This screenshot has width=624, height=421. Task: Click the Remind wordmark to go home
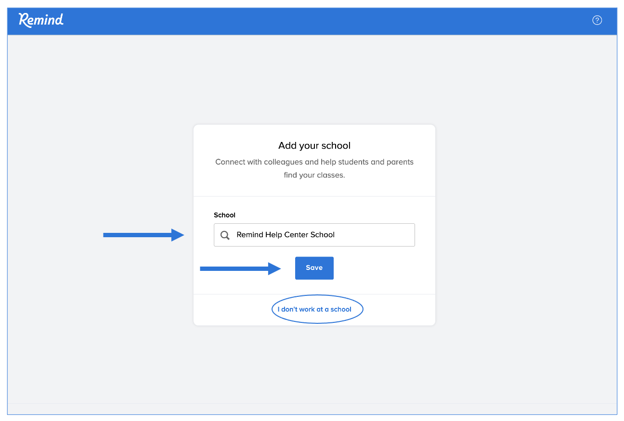click(x=40, y=20)
